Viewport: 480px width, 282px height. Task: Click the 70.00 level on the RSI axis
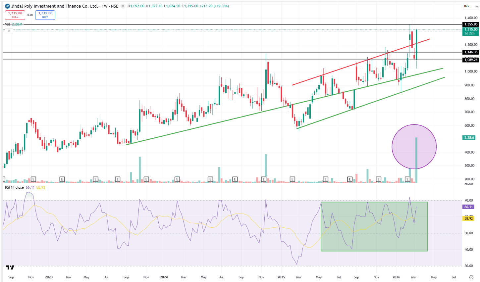pos(468,200)
